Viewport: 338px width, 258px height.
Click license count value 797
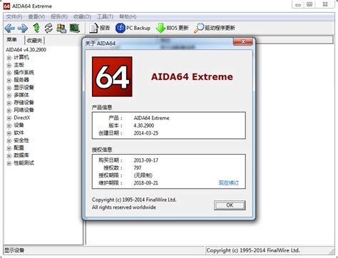[x=138, y=167]
